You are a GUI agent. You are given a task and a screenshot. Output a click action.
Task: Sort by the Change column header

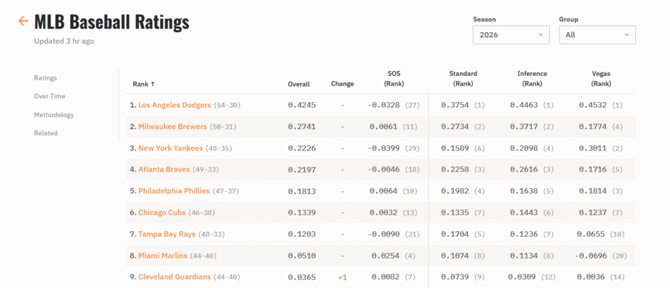pos(342,84)
